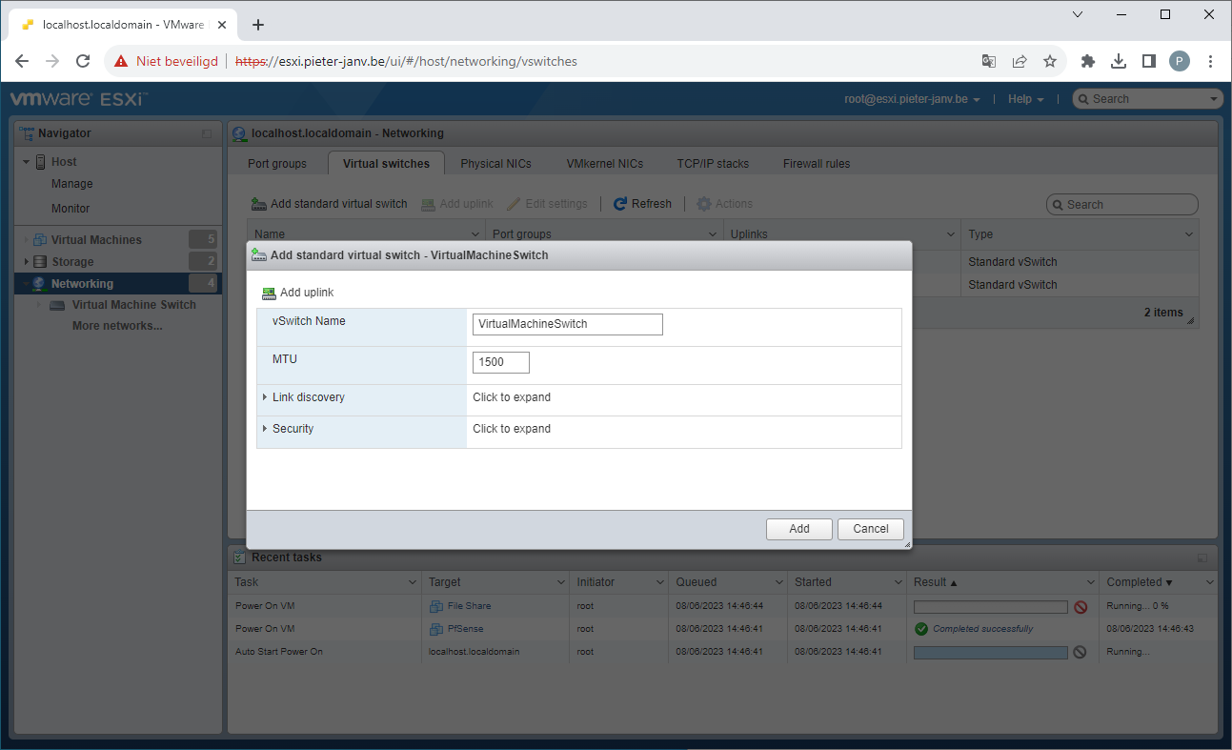Click the vSwitch Name text field

coord(567,324)
